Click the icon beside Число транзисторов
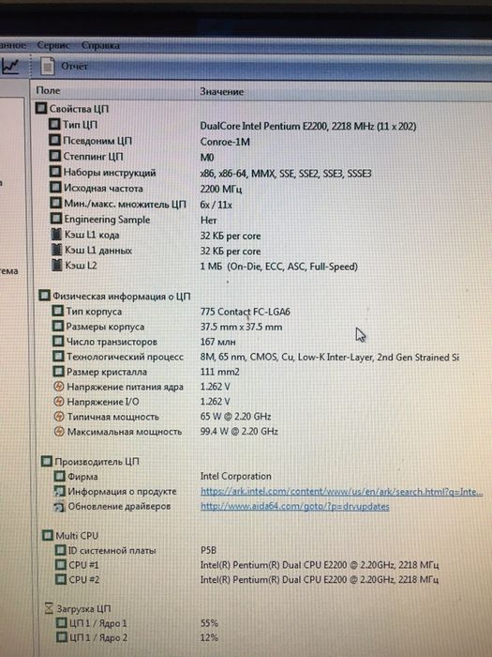 (x=58, y=341)
